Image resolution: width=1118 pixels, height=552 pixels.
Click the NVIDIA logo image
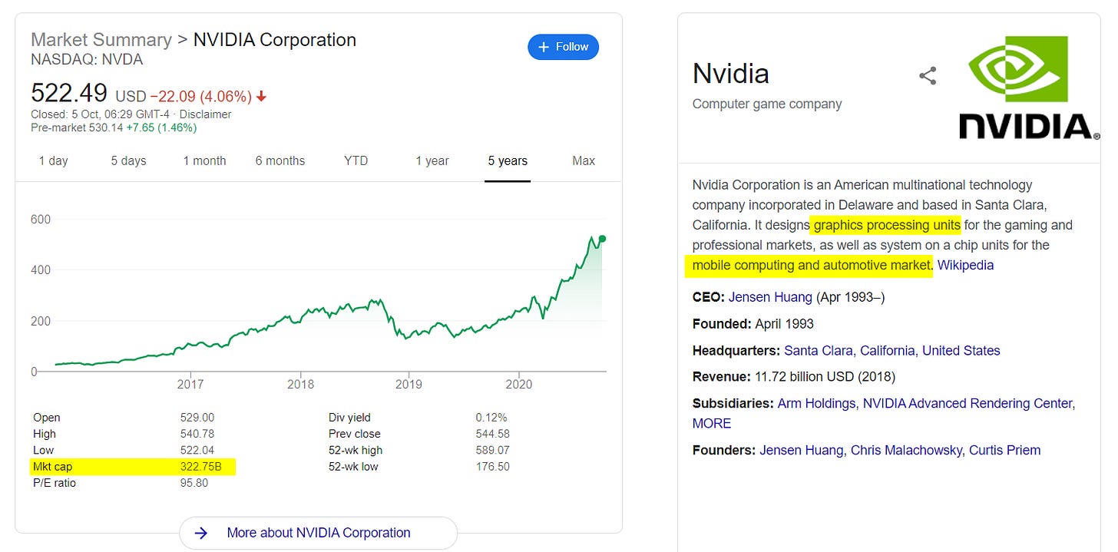(1024, 88)
